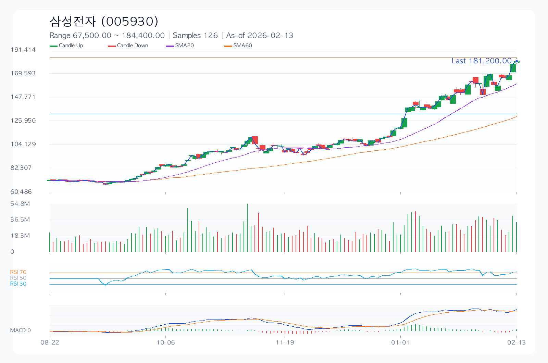Viewport: 548px width, 363px height.
Task: Select the 01-01 date axis tick
Action: [400, 342]
